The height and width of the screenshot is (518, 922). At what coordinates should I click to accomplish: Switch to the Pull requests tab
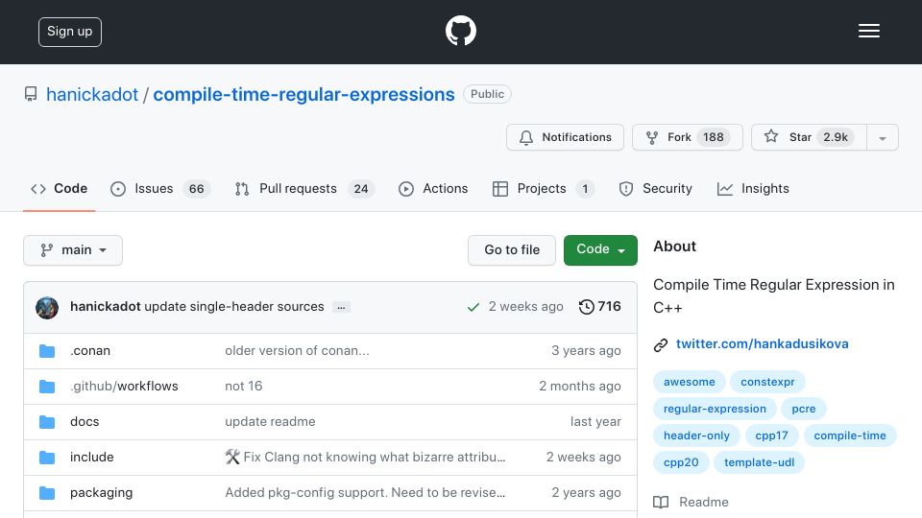tap(304, 189)
